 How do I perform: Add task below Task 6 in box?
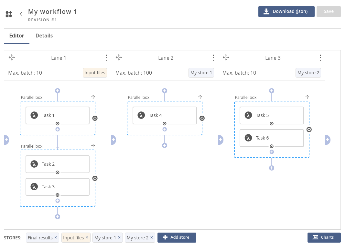coord(272,152)
